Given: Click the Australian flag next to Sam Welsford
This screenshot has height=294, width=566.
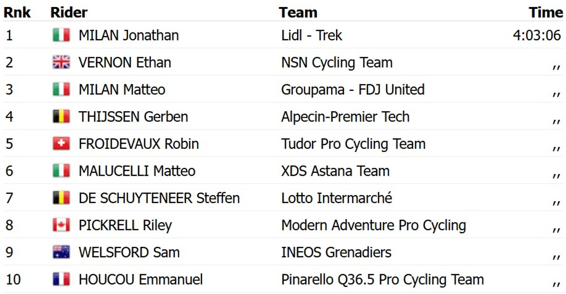Looking at the screenshot, I should tap(61, 252).
